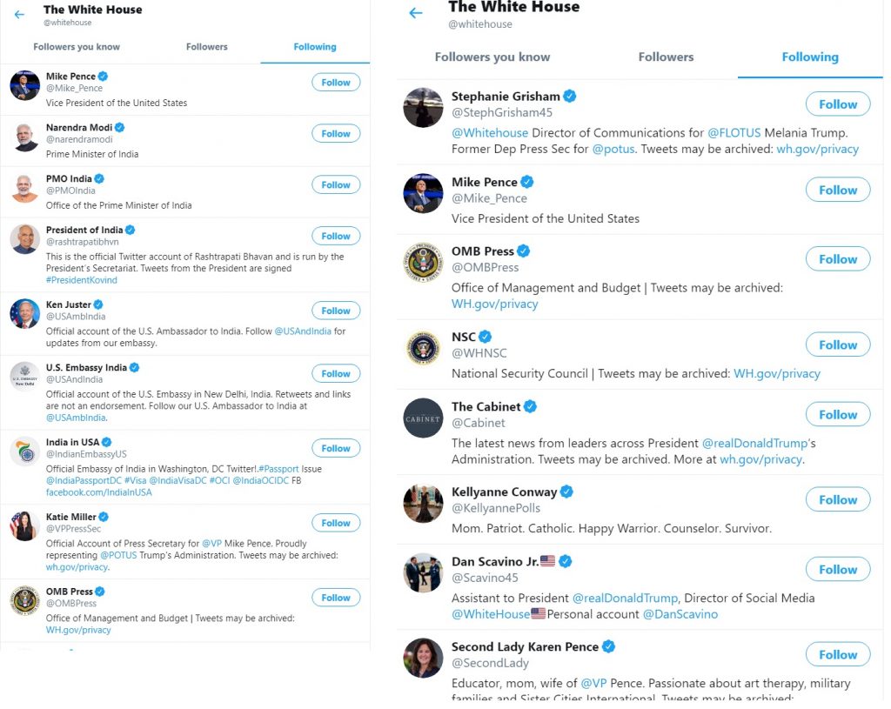Click verified badge beside Stephanie Grisham
This screenshot has width=891, height=709.
click(x=569, y=96)
